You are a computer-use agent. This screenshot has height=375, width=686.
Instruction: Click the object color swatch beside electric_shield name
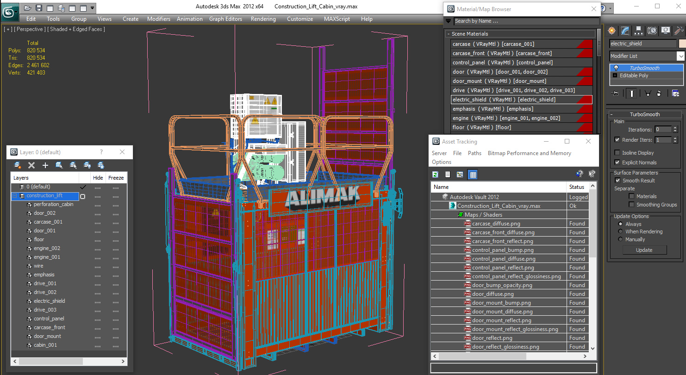point(682,44)
